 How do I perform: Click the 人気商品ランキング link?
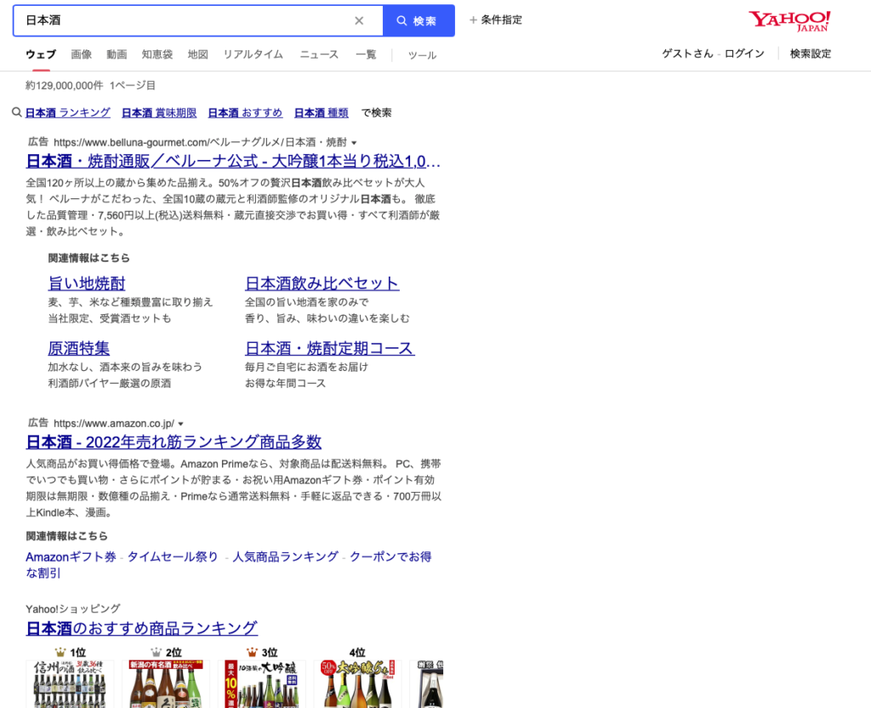point(285,557)
